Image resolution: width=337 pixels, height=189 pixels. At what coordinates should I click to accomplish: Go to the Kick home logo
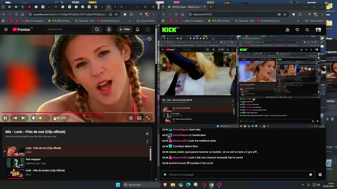click(171, 30)
